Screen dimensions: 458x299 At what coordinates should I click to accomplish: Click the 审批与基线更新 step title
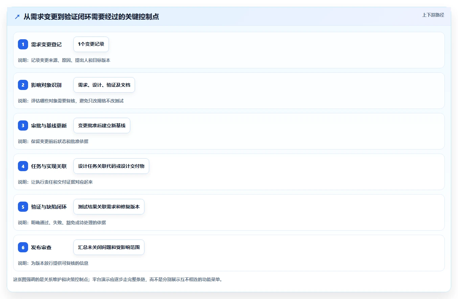click(x=49, y=125)
